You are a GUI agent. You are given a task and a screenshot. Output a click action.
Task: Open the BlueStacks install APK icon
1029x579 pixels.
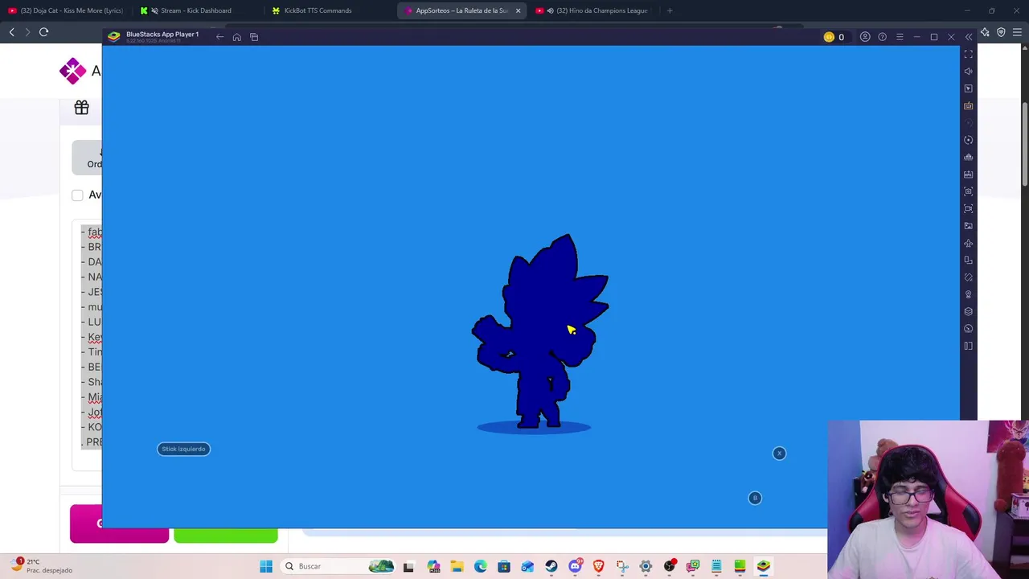968,175
